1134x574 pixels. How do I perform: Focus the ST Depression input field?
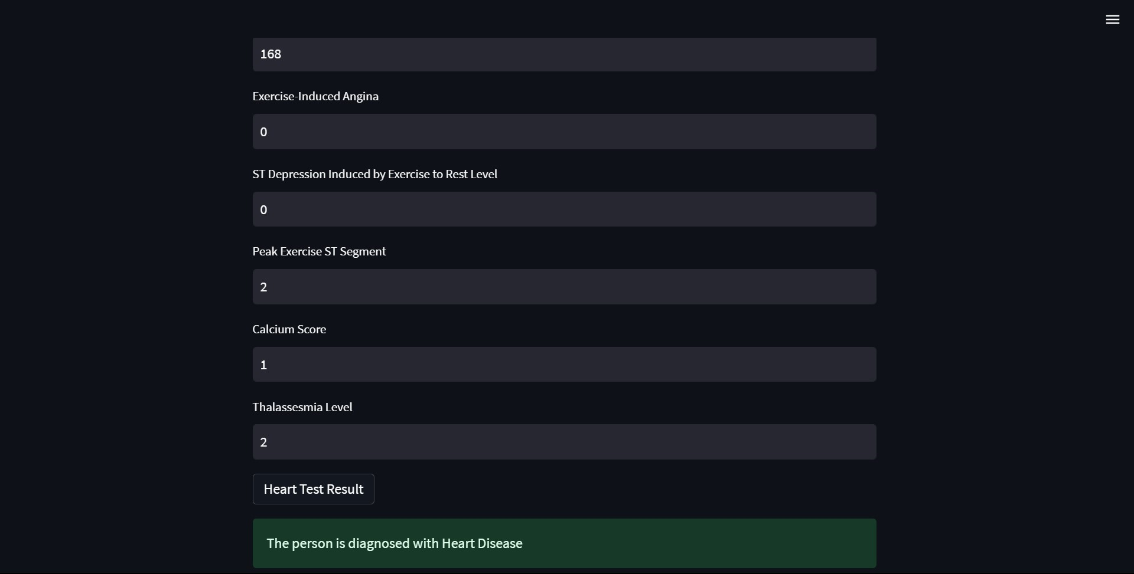coord(564,209)
